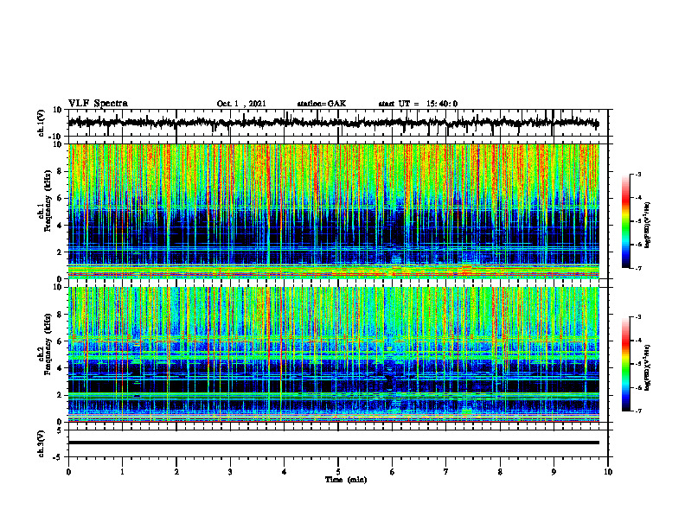This screenshot has width=685, height=529.
Task: Click the "8" tick on the time axis
Action: [x=500, y=472]
